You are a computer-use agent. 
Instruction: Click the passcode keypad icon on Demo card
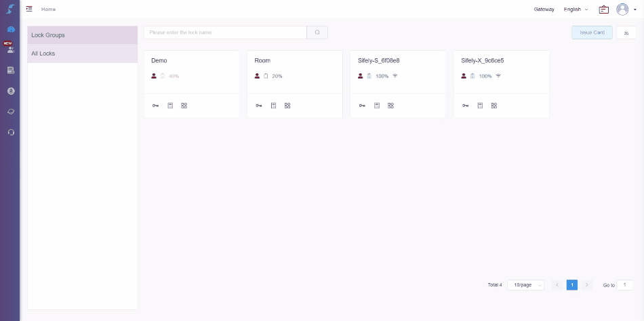(170, 106)
